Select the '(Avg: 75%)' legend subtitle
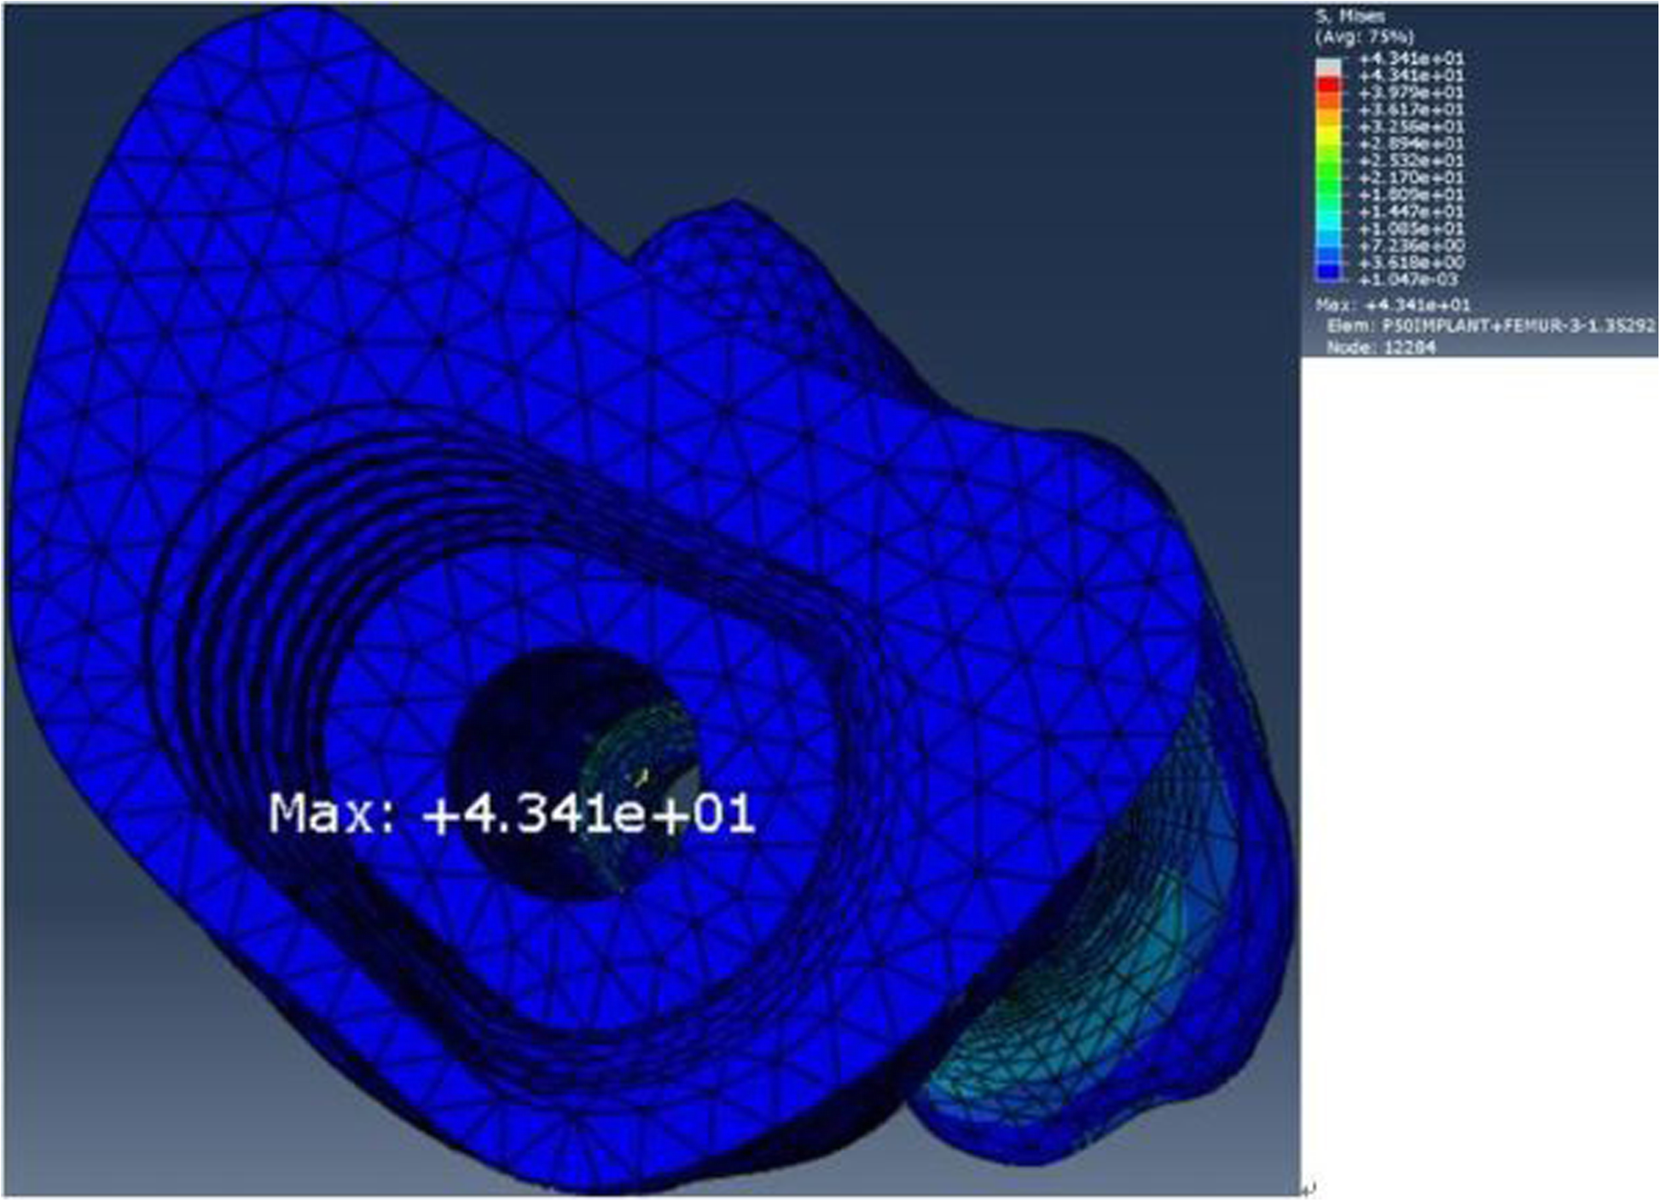The height and width of the screenshot is (1201, 1660). point(1364,37)
